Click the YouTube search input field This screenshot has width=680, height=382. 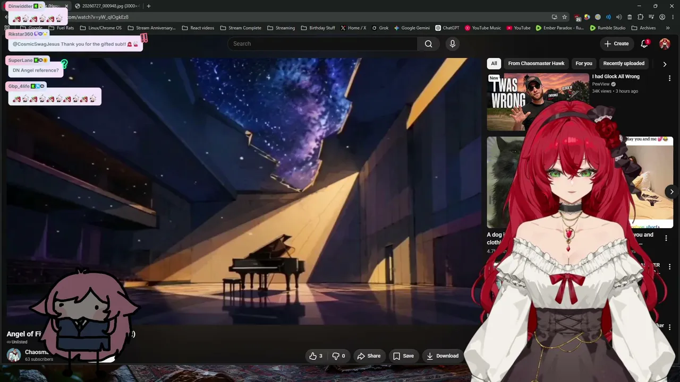[x=323, y=44]
